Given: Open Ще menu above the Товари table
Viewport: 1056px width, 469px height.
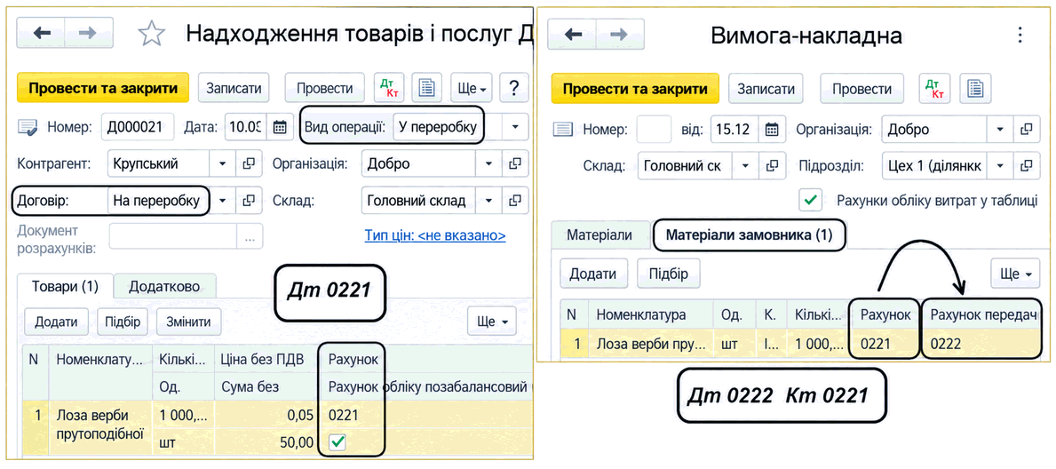Looking at the screenshot, I should pos(492,321).
